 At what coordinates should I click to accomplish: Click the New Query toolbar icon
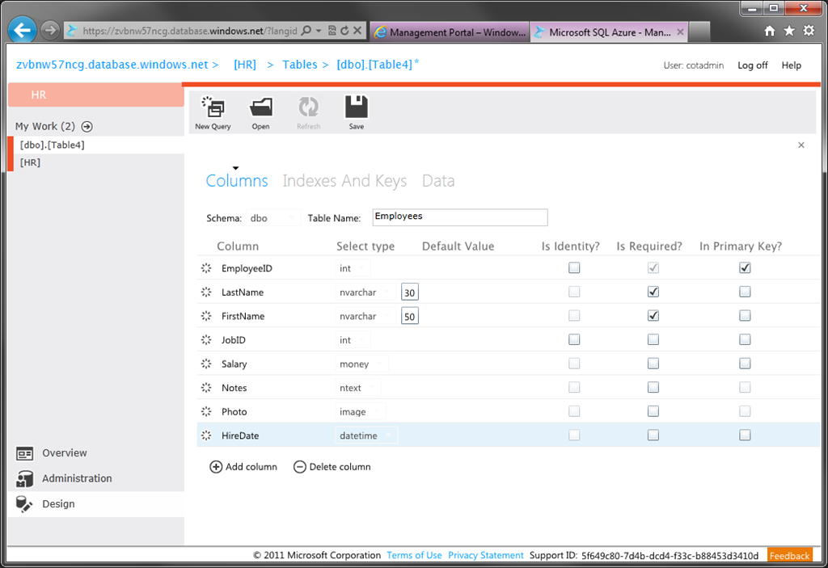pyautogui.click(x=213, y=107)
